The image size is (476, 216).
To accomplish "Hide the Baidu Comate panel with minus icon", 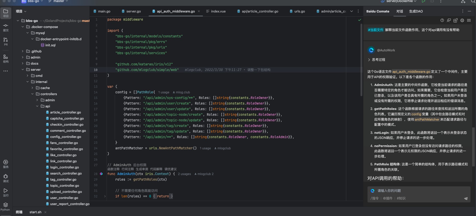I will pyautogui.click(x=469, y=11).
